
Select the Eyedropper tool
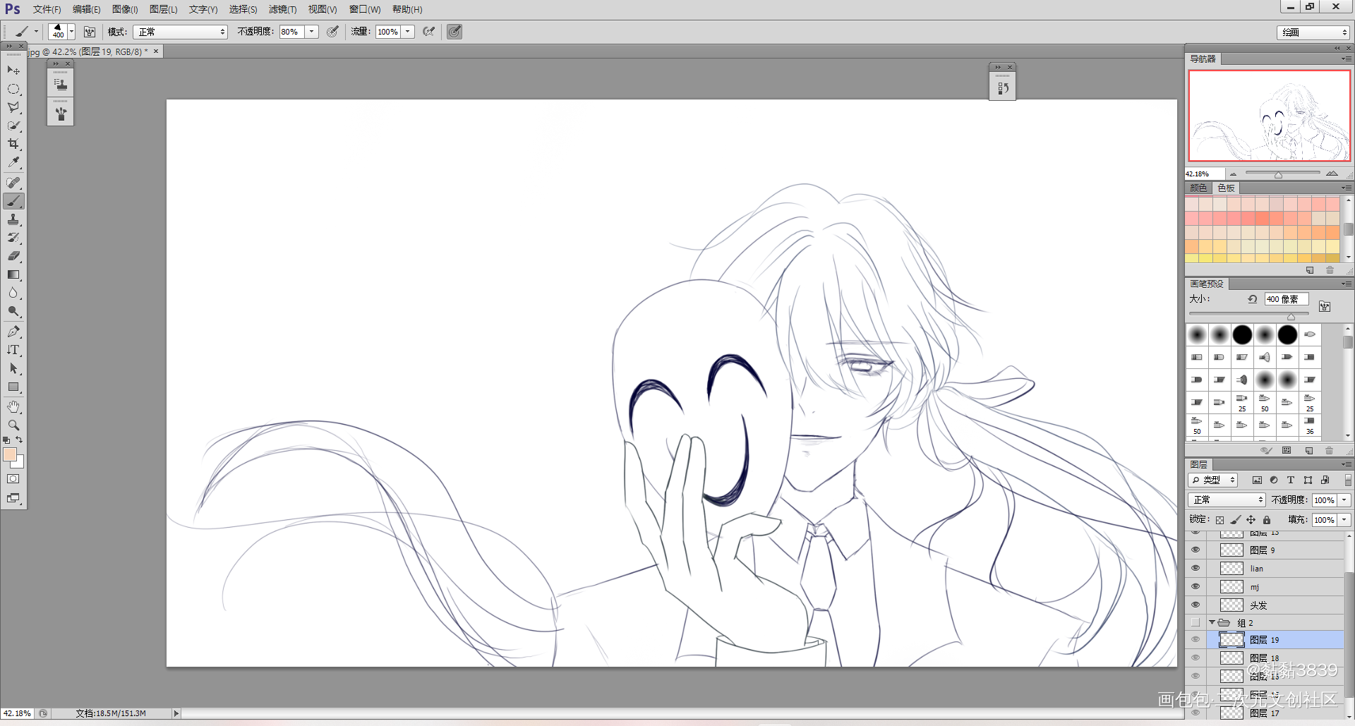(x=13, y=162)
